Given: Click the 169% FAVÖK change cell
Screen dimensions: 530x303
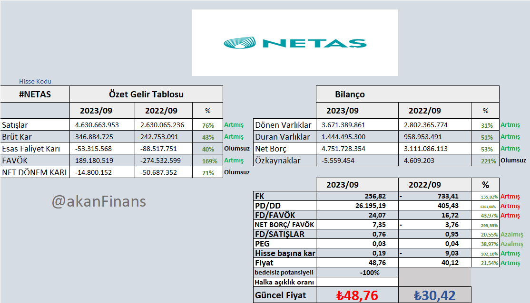Looking at the screenshot, I should pyautogui.click(x=207, y=161).
